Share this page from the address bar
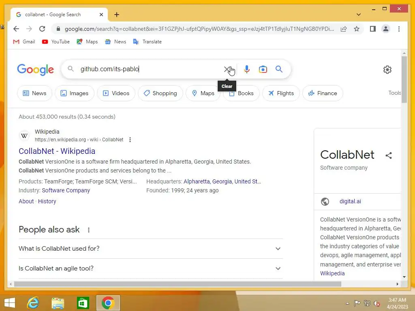This screenshot has height=311, width=415. 344,29
